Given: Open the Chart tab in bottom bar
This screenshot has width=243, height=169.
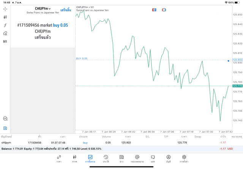Looking at the screenshot, I should (74, 159).
